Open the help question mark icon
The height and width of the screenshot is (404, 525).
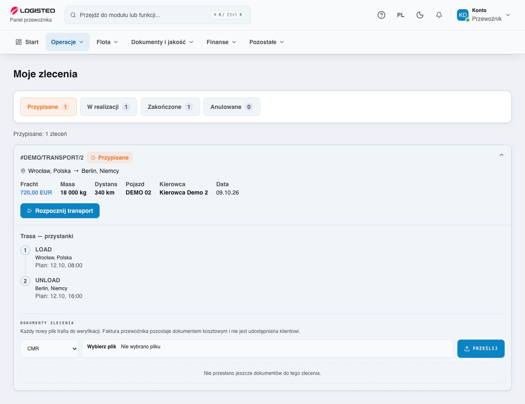click(x=381, y=15)
